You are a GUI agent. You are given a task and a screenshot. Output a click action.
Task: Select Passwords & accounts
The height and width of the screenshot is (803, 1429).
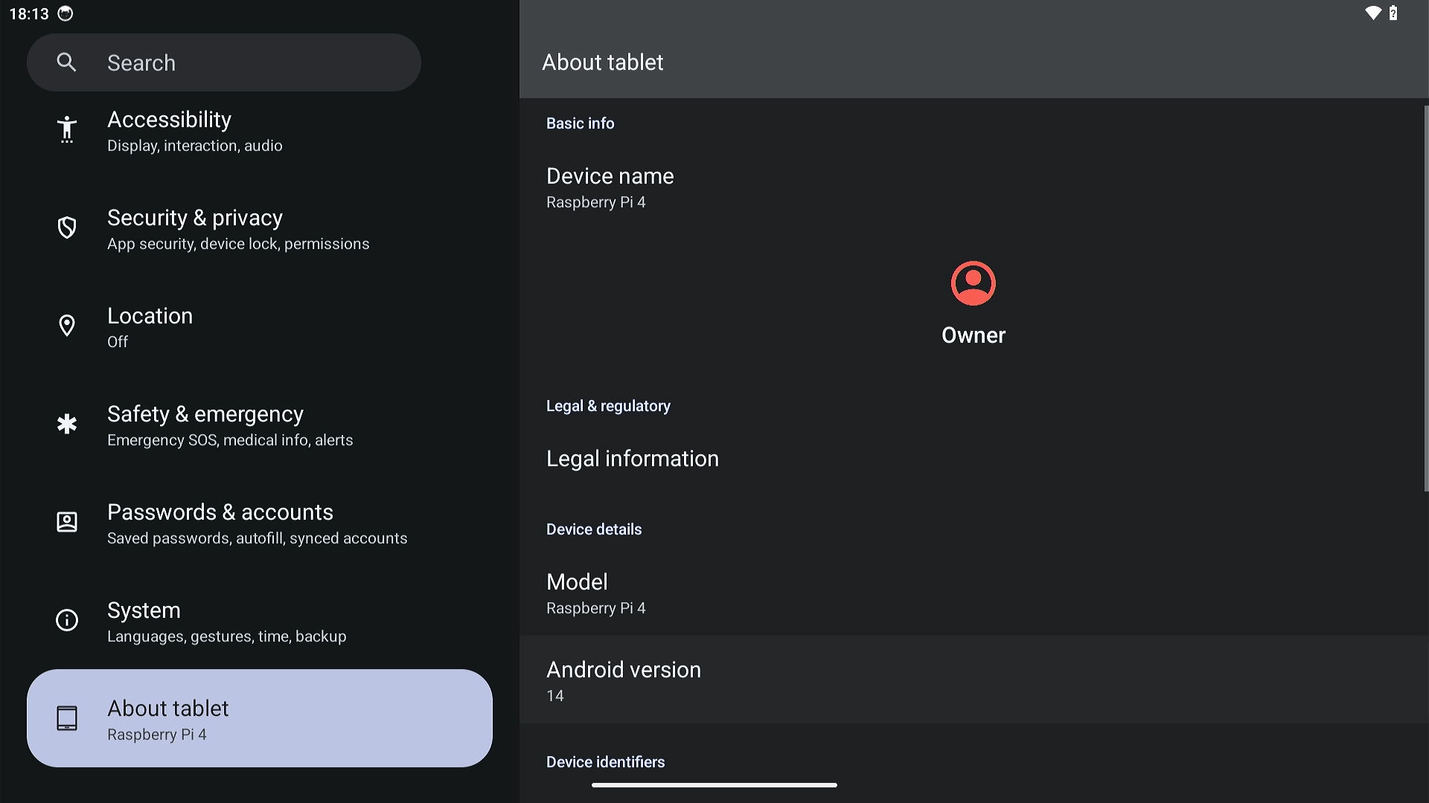click(x=260, y=523)
